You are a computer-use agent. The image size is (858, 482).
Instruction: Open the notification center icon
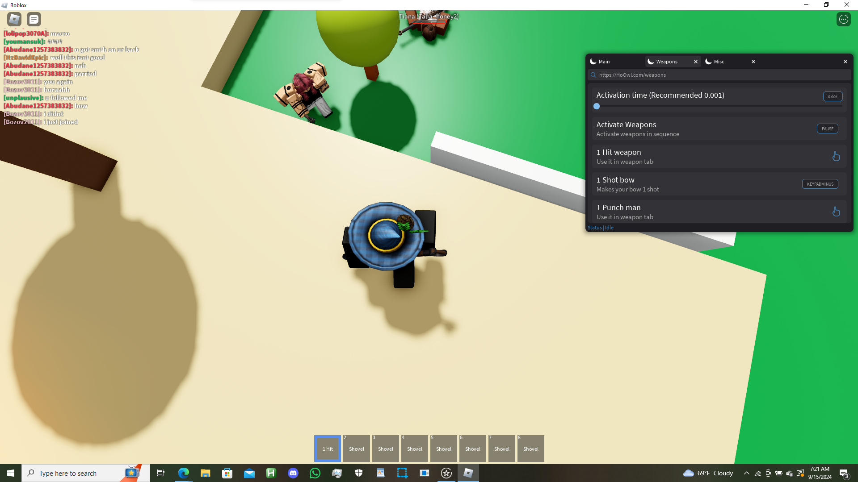point(844,473)
